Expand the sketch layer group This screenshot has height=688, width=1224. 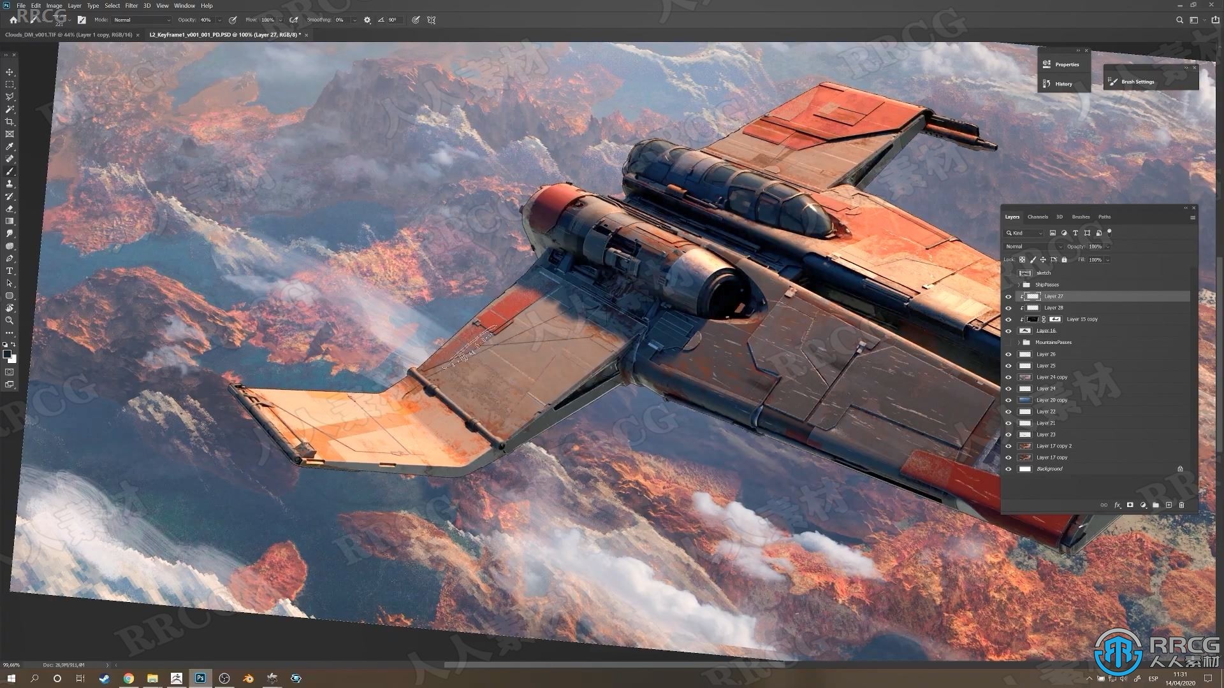pyautogui.click(x=1016, y=273)
